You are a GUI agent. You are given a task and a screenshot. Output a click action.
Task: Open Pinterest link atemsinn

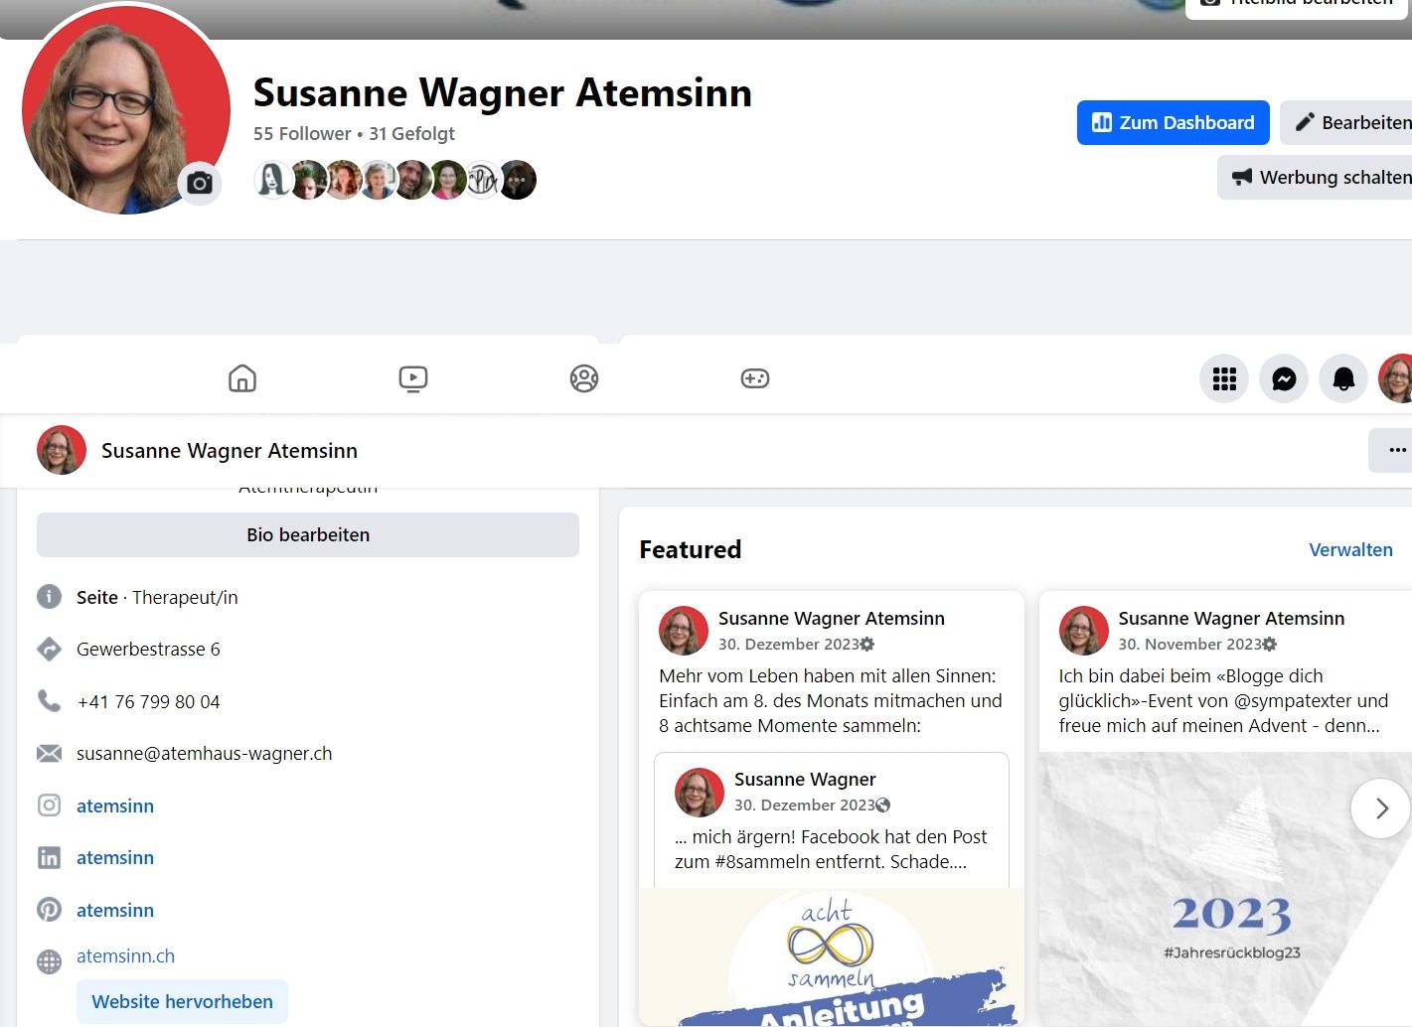point(115,910)
